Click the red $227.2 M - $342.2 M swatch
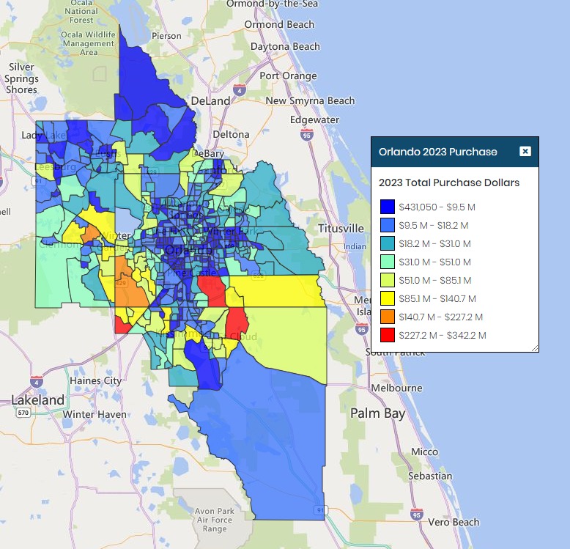The image size is (570, 549). point(388,335)
